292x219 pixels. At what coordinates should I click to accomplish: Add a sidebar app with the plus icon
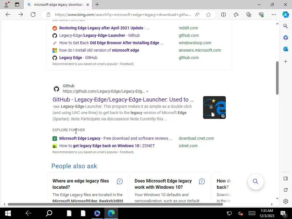click(285, 62)
